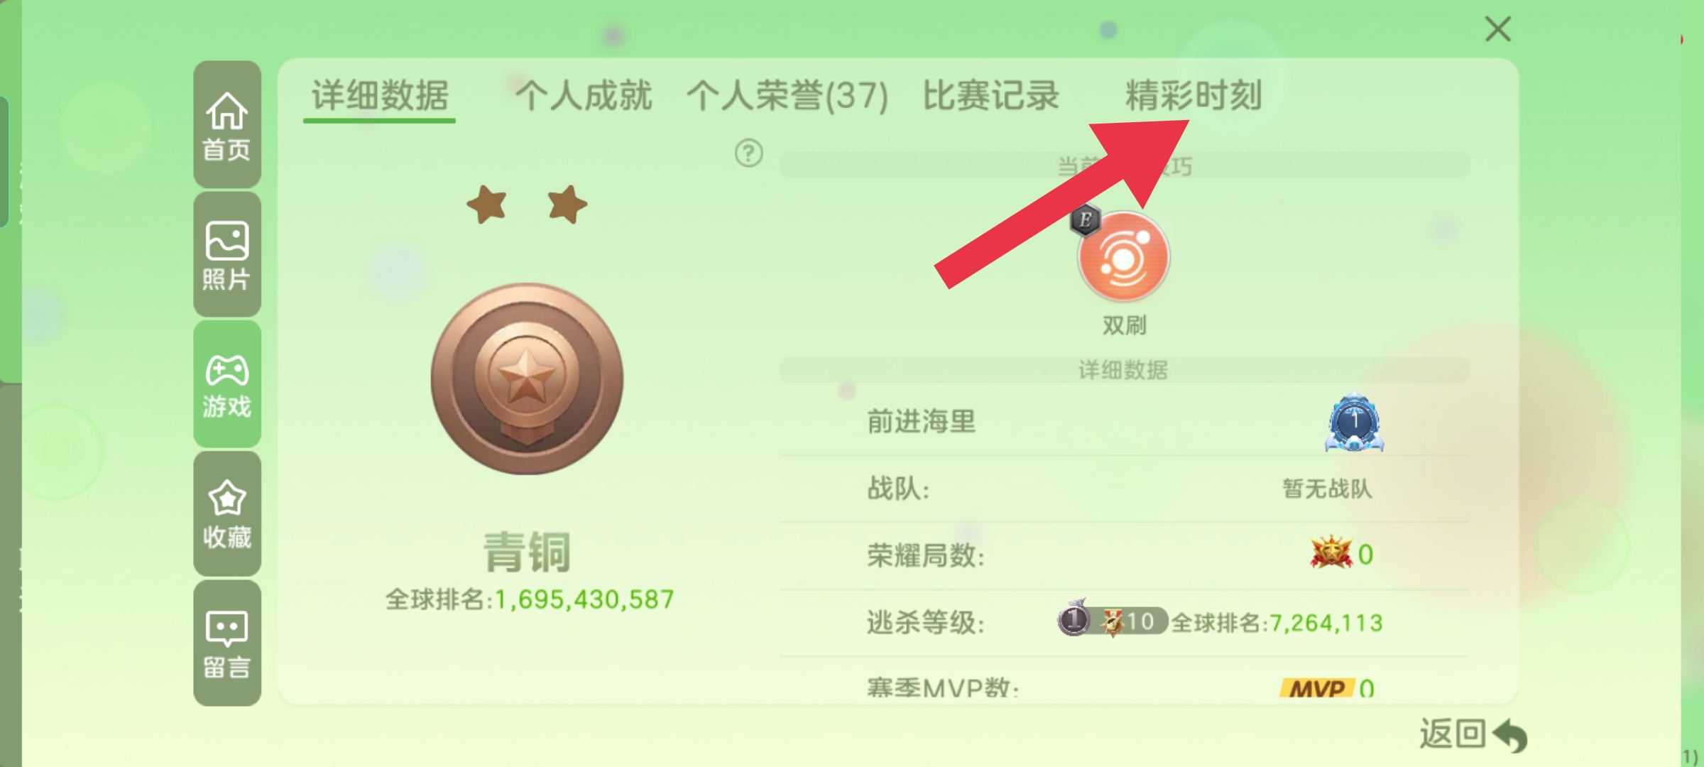
Task: Click the 前进海里 rank badge icon
Action: (x=1354, y=422)
